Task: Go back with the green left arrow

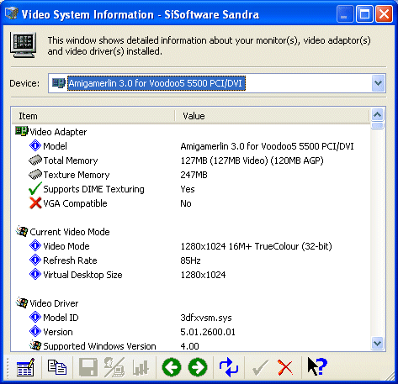Action: pyautogui.click(x=172, y=367)
